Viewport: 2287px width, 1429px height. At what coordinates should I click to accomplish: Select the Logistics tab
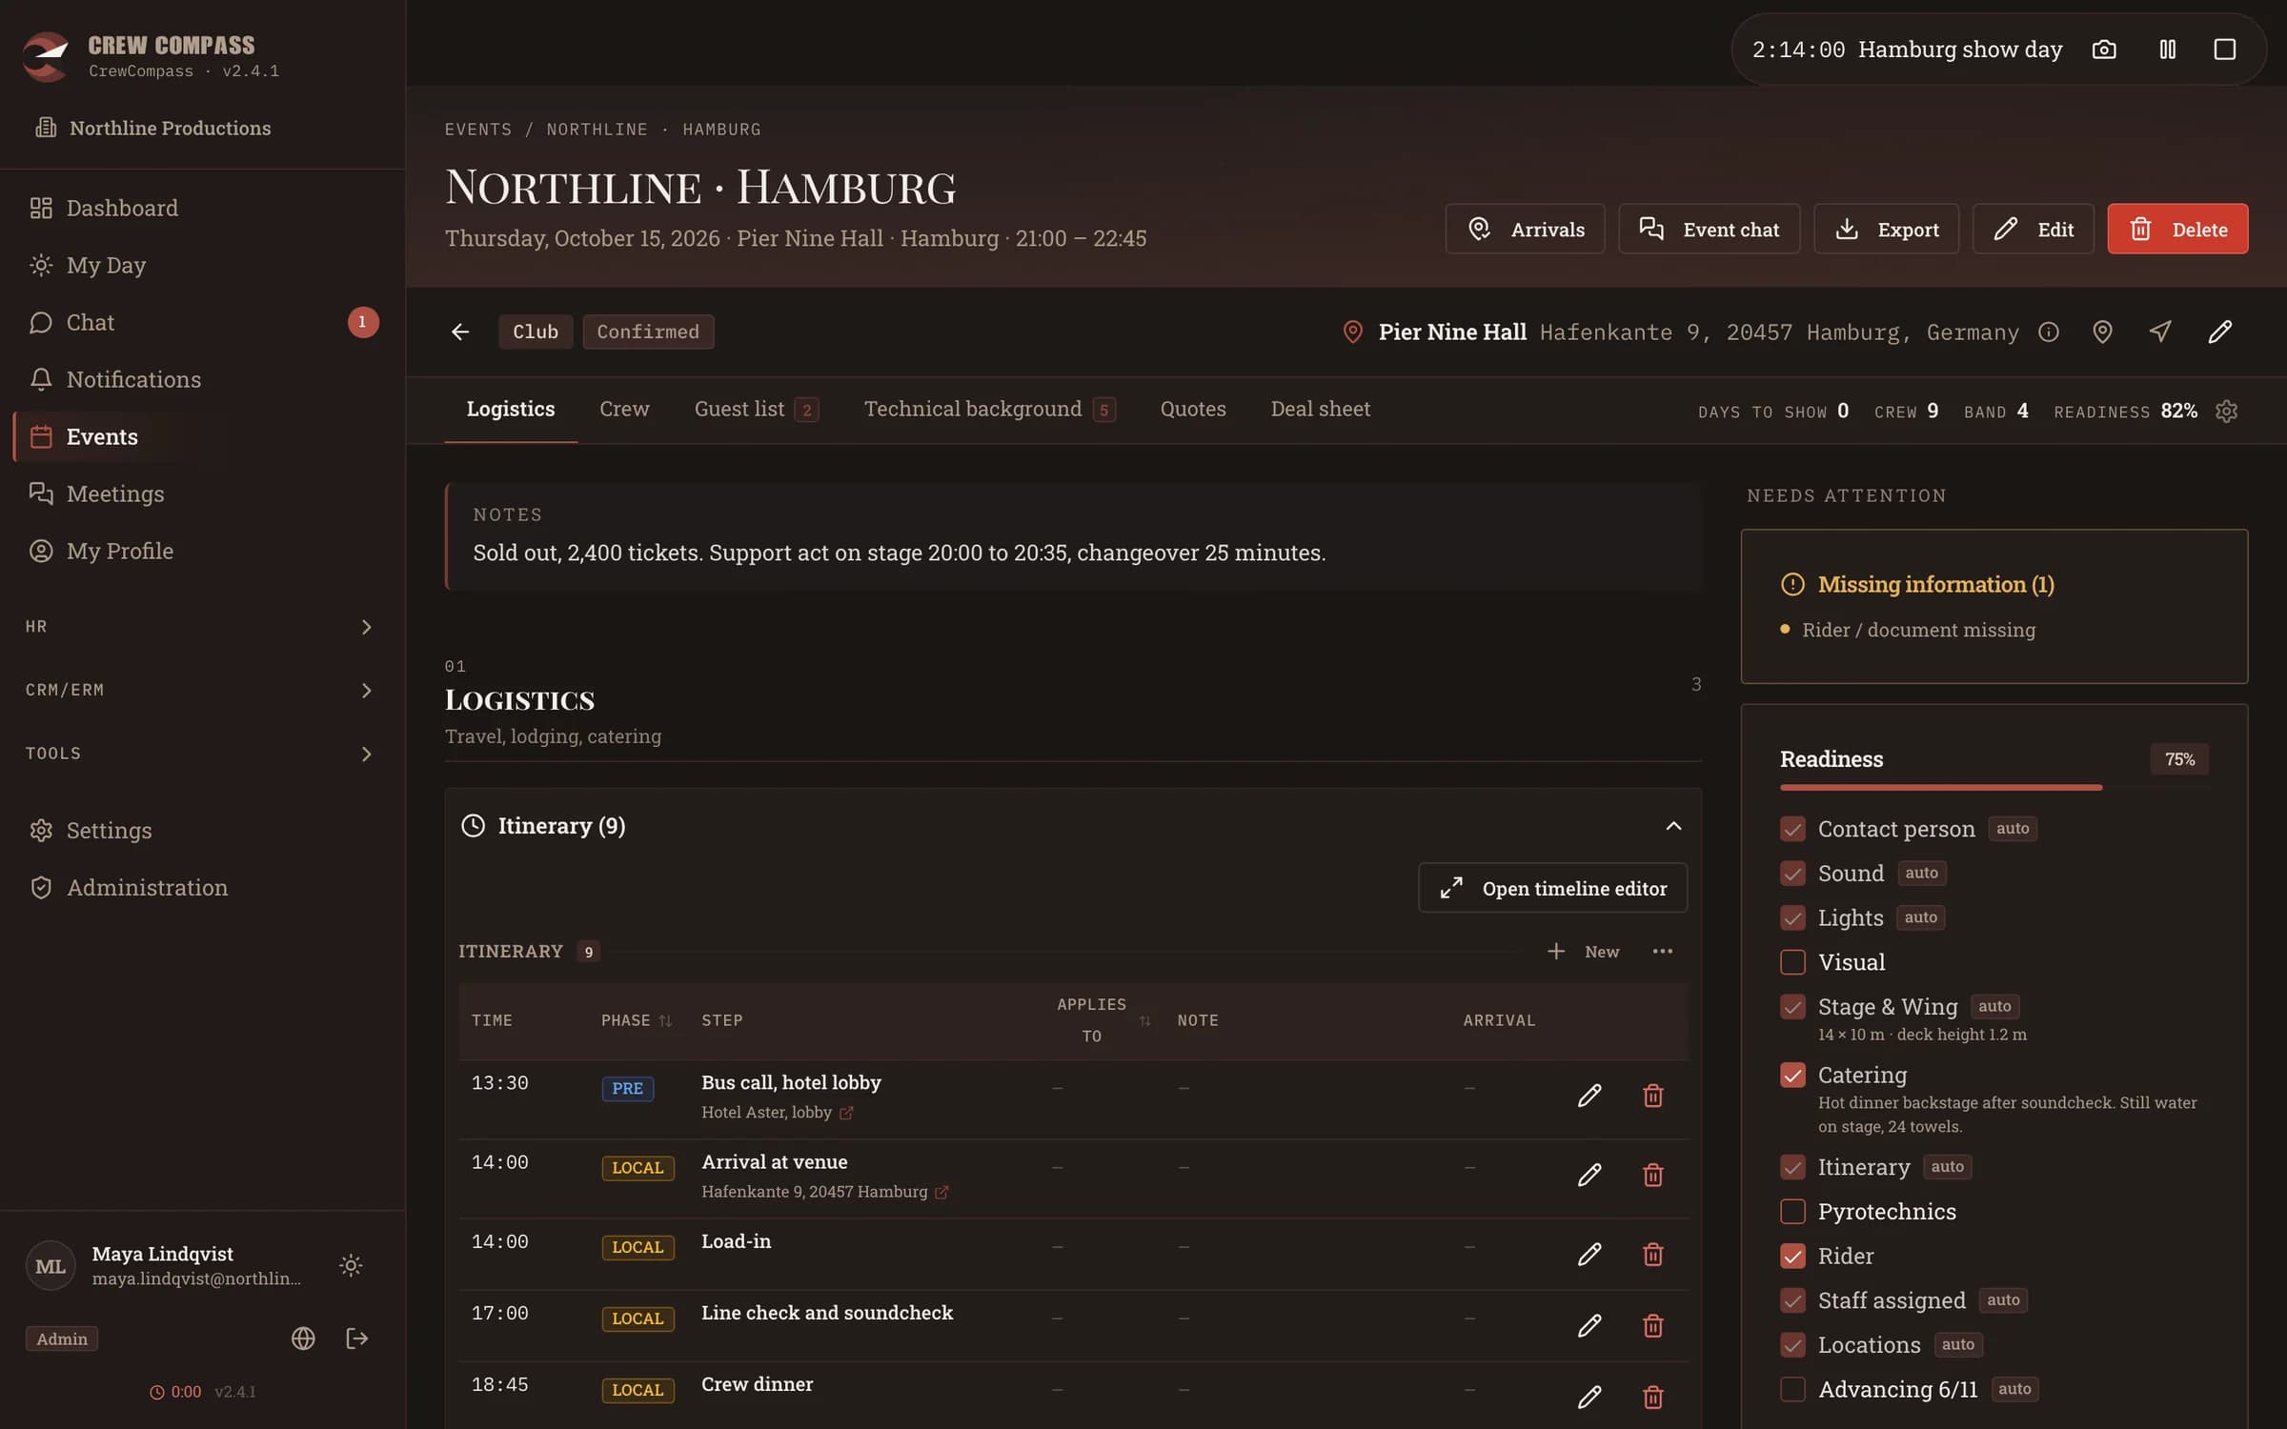click(x=511, y=410)
